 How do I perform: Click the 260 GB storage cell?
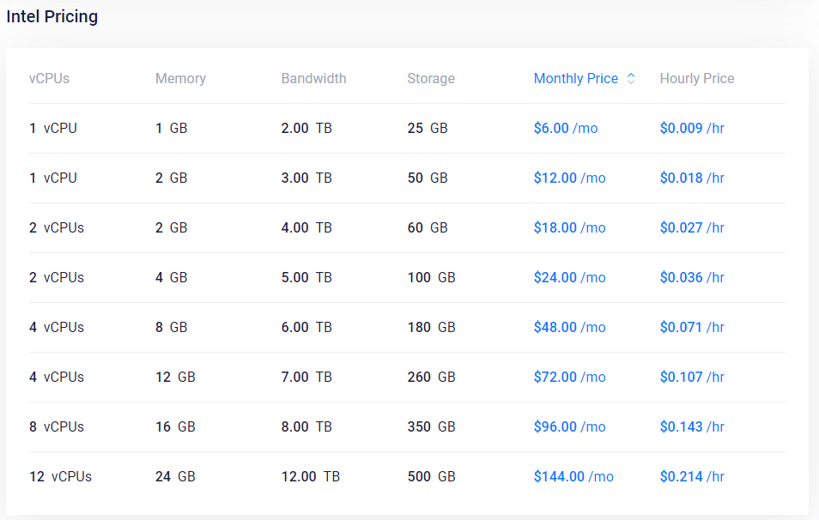point(432,377)
